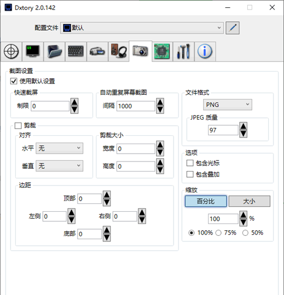Click the Dxtory app icon in title bar
The image size is (284, 295).
pyautogui.click(x=8, y=8)
